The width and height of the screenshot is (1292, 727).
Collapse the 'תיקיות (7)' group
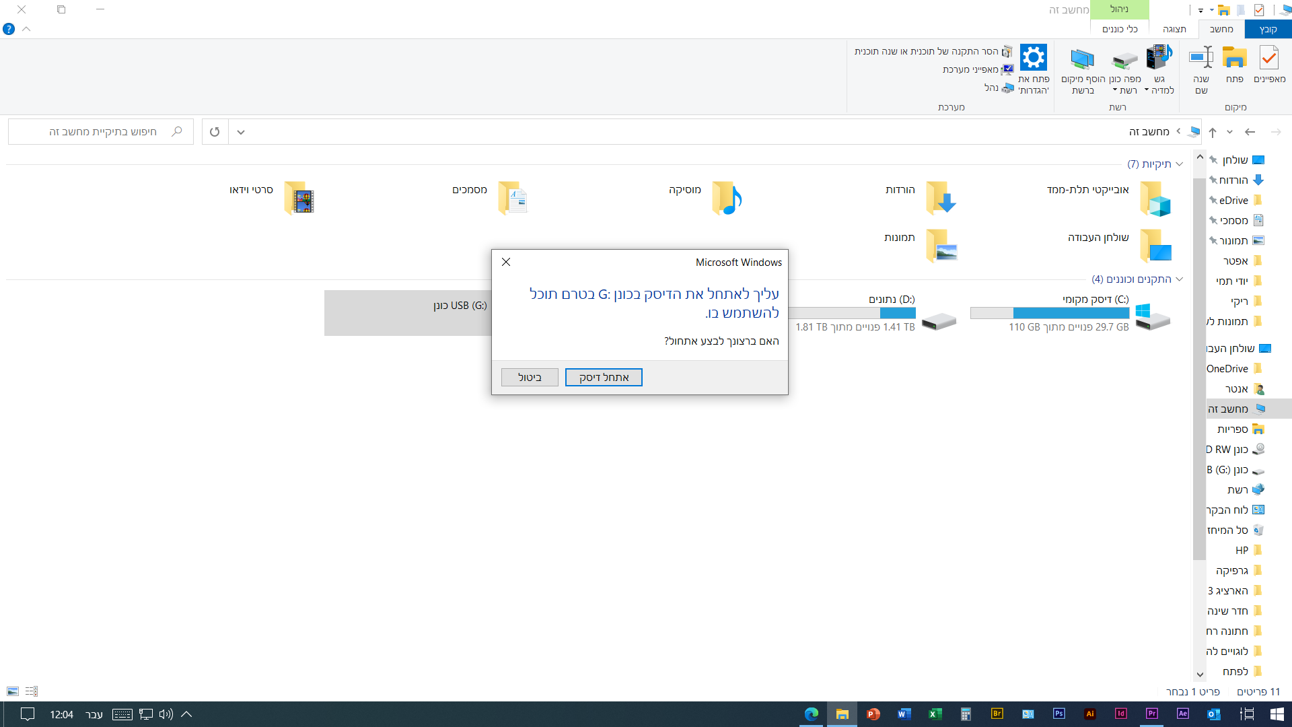[1179, 164]
